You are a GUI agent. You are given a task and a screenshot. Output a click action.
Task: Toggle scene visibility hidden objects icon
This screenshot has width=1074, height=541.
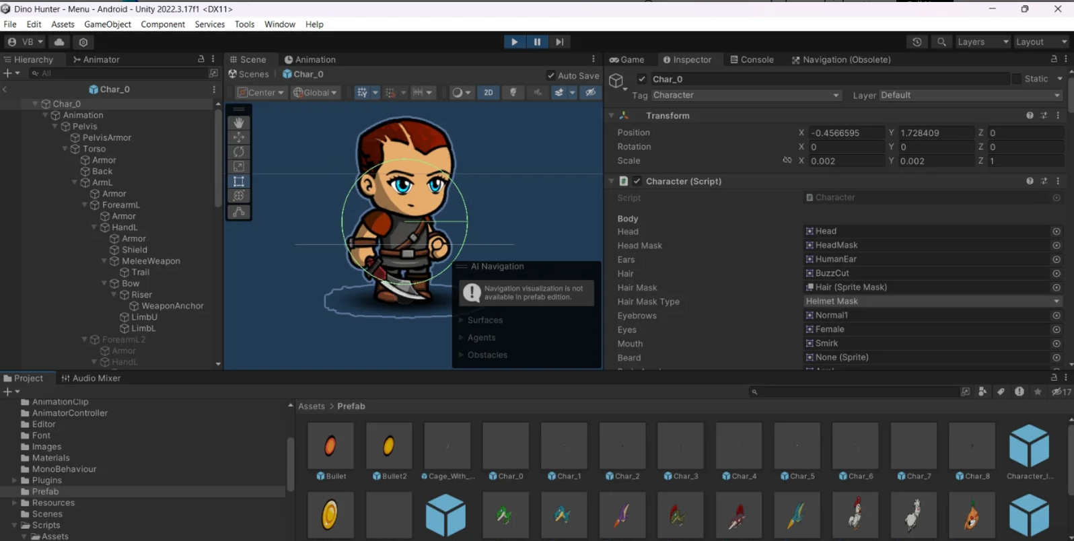tap(590, 92)
